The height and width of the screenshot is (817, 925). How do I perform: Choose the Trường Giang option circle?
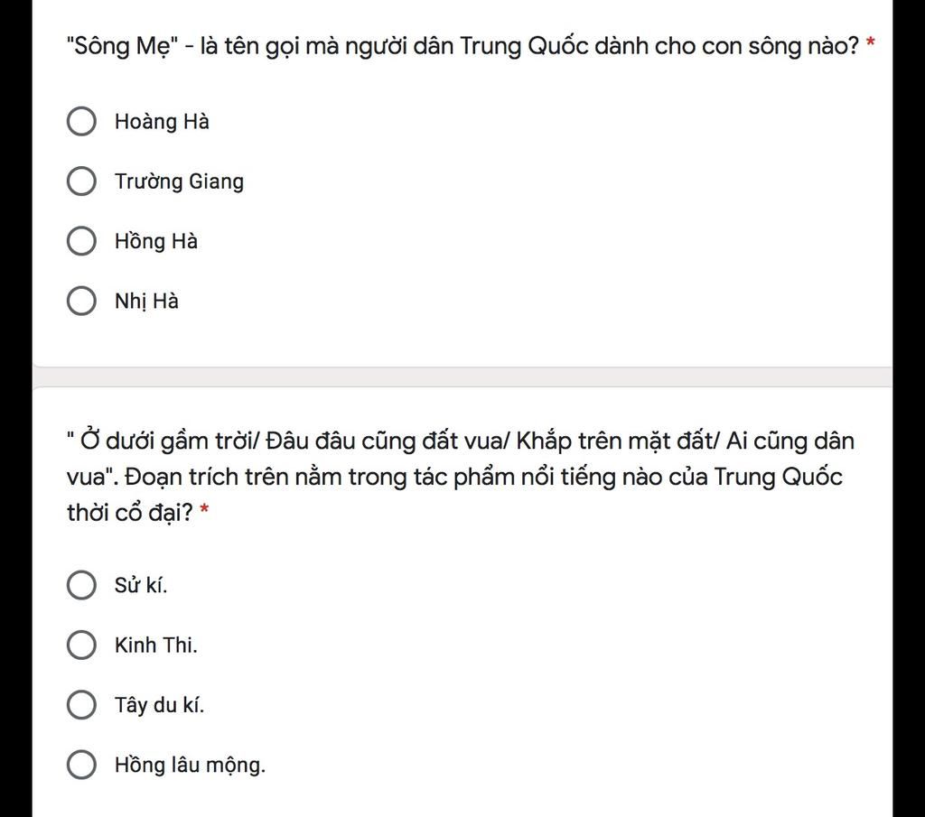tap(81, 181)
